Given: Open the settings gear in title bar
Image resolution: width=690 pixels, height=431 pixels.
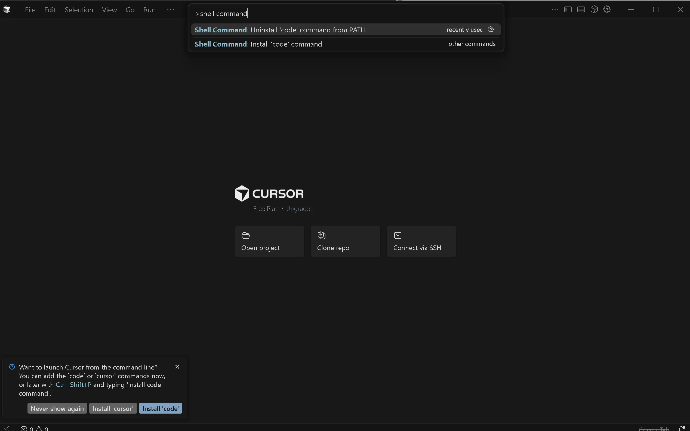Looking at the screenshot, I should (x=607, y=10).
